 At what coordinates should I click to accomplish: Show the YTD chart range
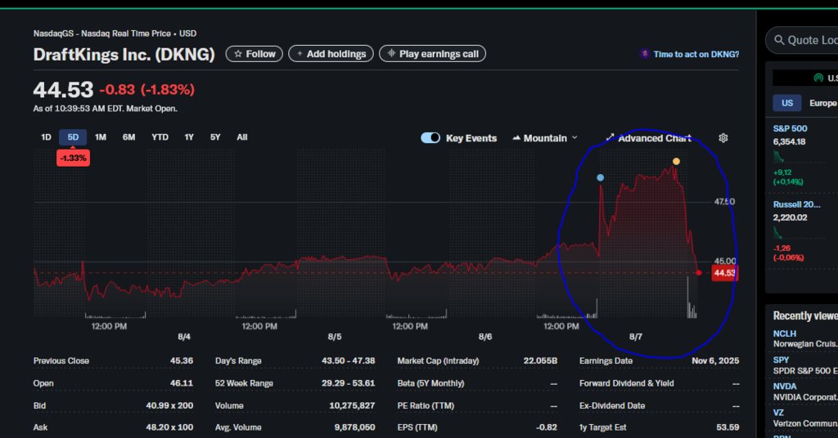click(x=160, y=137)
